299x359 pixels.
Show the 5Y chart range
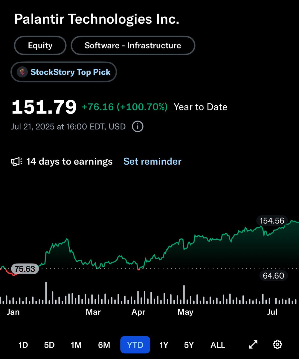[x=189, y=345]
